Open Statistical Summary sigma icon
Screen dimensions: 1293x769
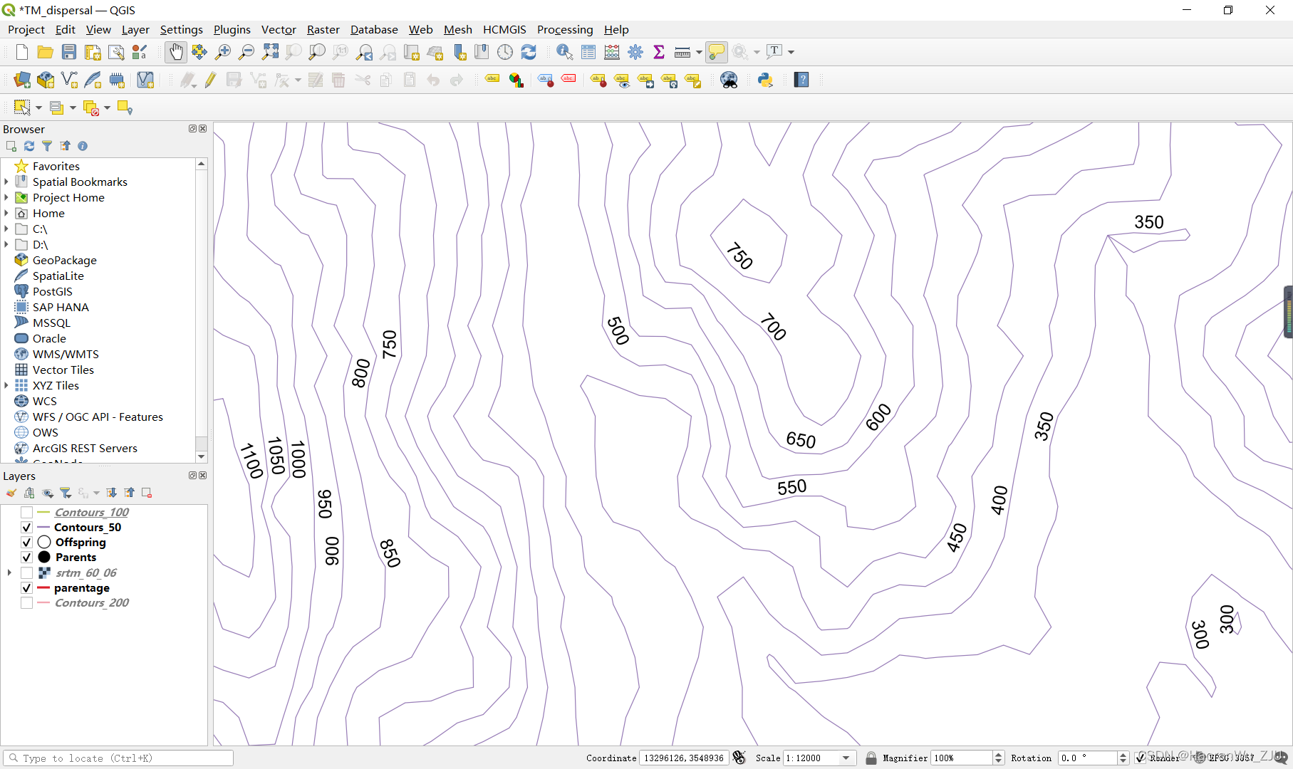(x=659, y=52)
